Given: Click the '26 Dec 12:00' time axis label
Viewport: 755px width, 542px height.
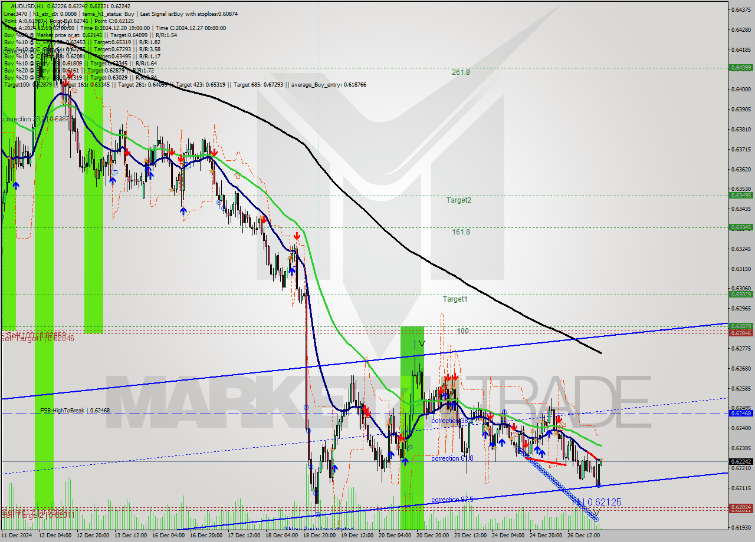Looking at the screenshot, I should [x=584, y=536].
